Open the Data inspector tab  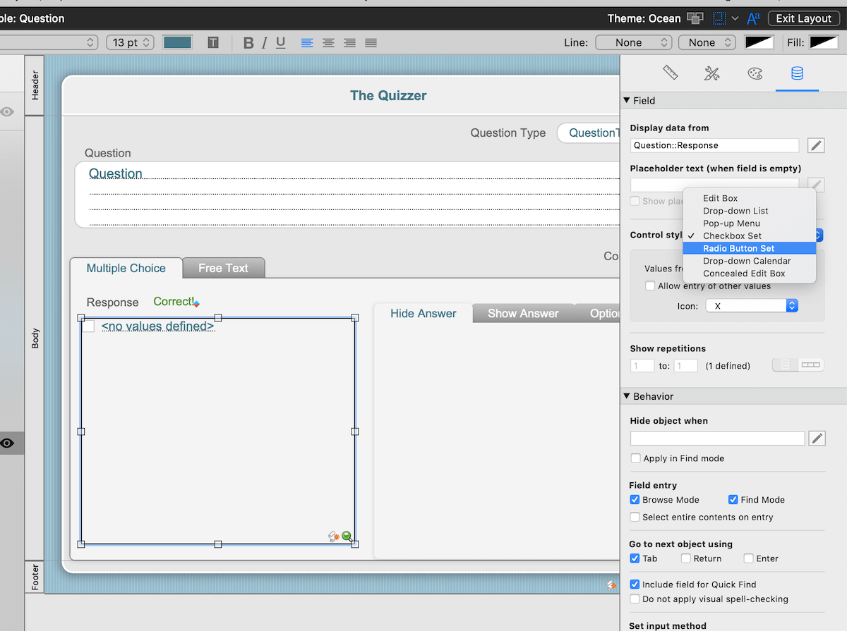click(797, 73)
